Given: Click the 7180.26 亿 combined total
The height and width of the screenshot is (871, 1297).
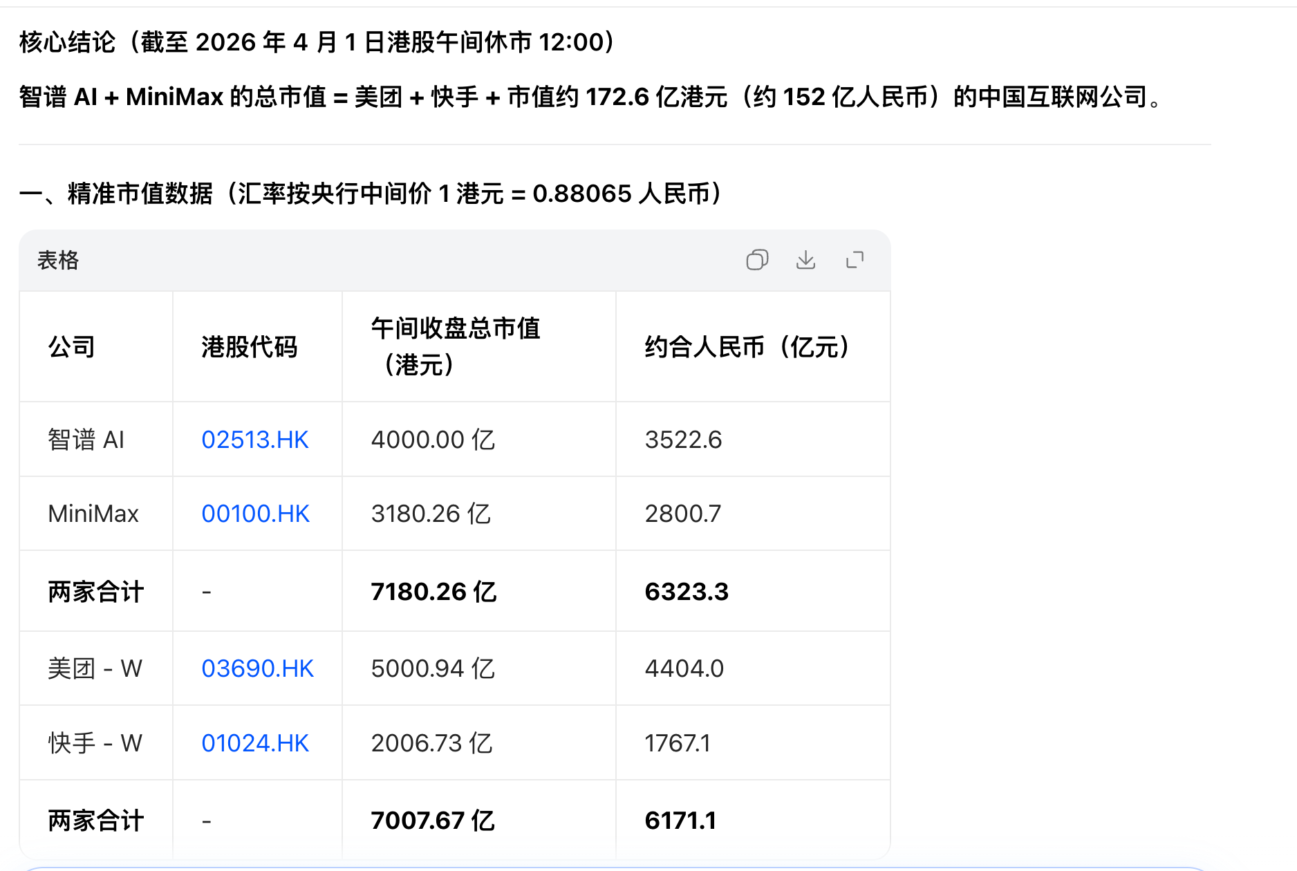Looking at the screenshot, I should coord(433,592).
